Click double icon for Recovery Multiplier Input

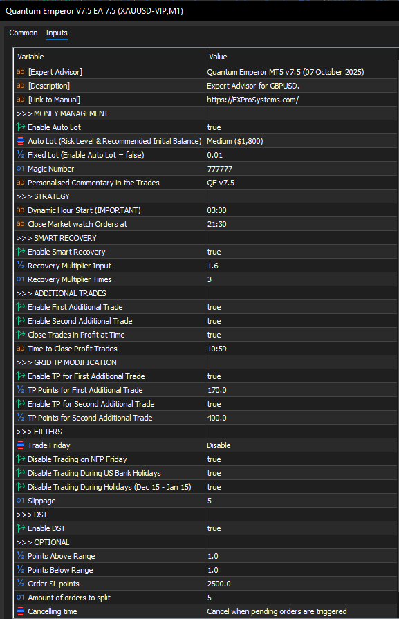coord(21,266)
